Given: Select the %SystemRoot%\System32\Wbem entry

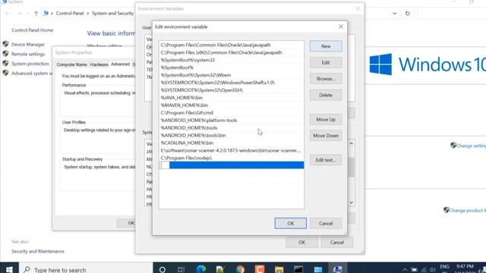Looking at the screenshot, I should (x=231, y=75).
